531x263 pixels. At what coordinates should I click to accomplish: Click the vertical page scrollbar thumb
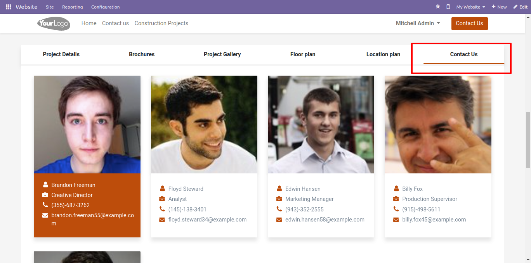coord(528,140)
